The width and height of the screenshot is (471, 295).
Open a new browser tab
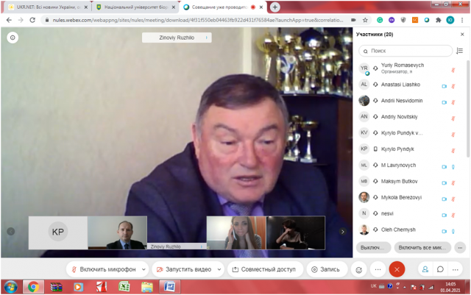coord(275,7)
